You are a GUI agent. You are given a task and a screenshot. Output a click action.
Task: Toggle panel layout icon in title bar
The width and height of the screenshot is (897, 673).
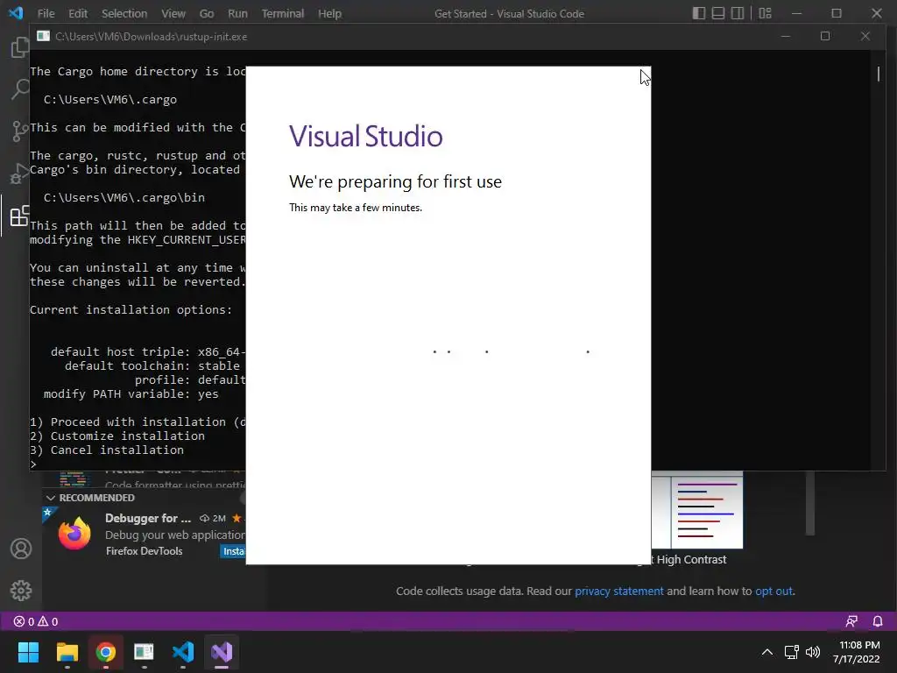pyautogui.click(x=718, y=13)
